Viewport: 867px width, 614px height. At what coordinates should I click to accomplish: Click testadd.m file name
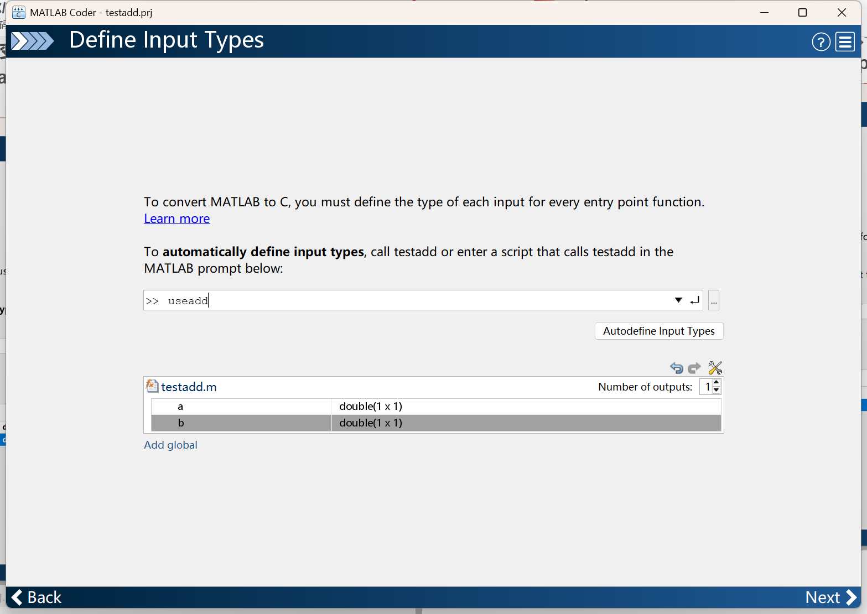click(x=189, y=387)
